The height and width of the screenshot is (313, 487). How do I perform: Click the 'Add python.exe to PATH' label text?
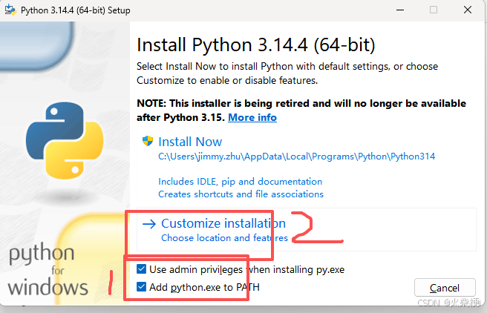204,287
